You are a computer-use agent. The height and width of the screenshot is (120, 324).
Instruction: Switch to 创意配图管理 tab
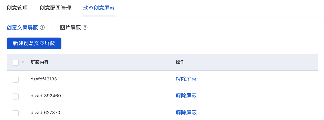click(55, 8)
